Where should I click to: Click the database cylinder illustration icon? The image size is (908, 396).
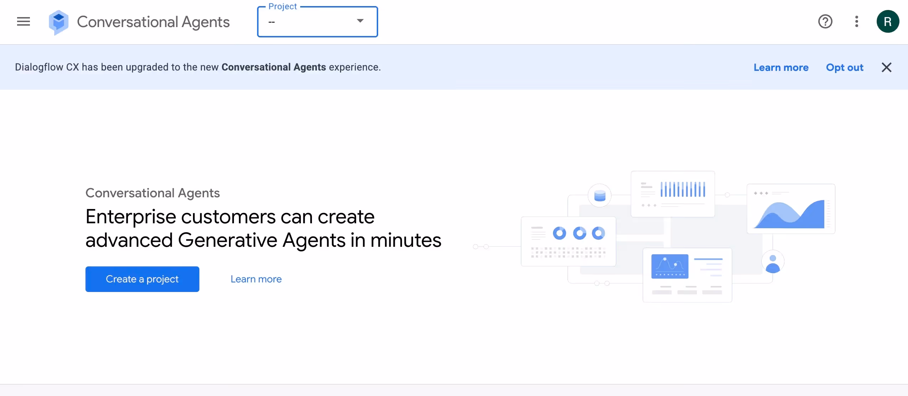tap(600, 196)
